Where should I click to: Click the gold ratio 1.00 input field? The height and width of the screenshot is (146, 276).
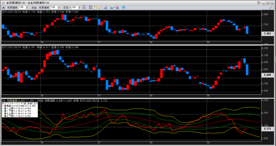(22, 8)
